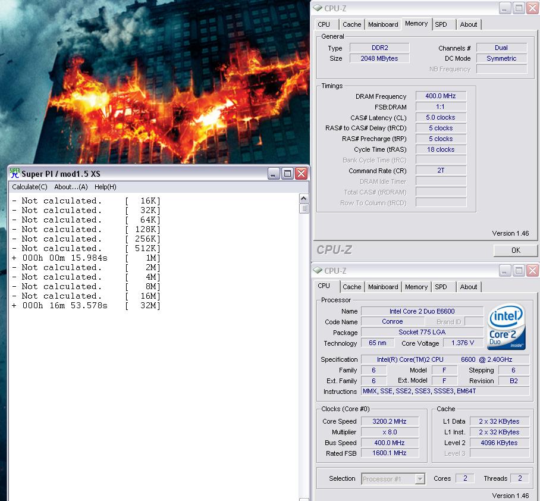
Task: Minimize the Super PI window
Action: [273, 173]
